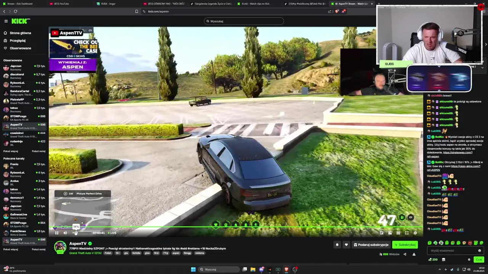Open the Kick hamburger menu

click(6, 21)
